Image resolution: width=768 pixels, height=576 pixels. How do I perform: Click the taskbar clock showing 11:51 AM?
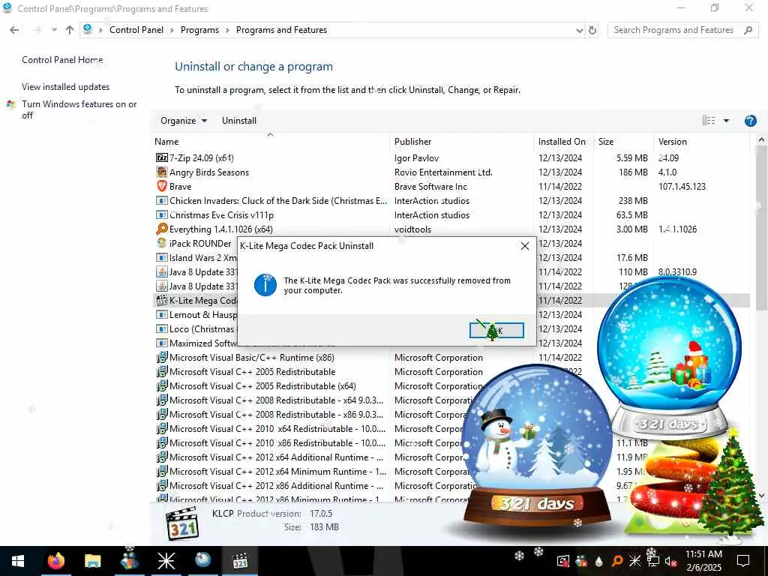703,561
